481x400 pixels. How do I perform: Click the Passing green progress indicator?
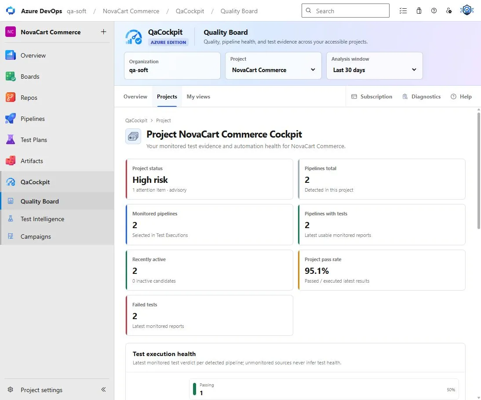pos(194,389)
